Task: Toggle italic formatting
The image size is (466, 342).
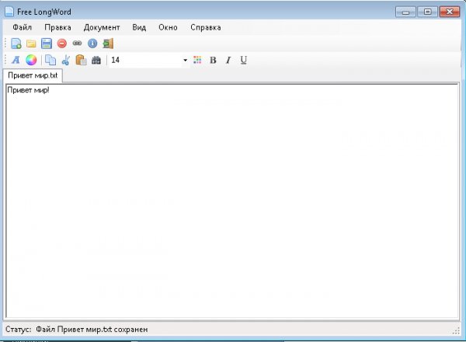Action: [x=228, y=60]
